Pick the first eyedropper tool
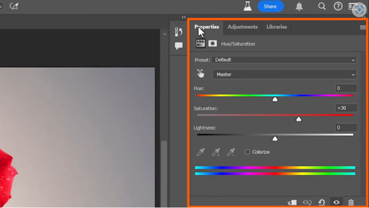 point(201,152)
